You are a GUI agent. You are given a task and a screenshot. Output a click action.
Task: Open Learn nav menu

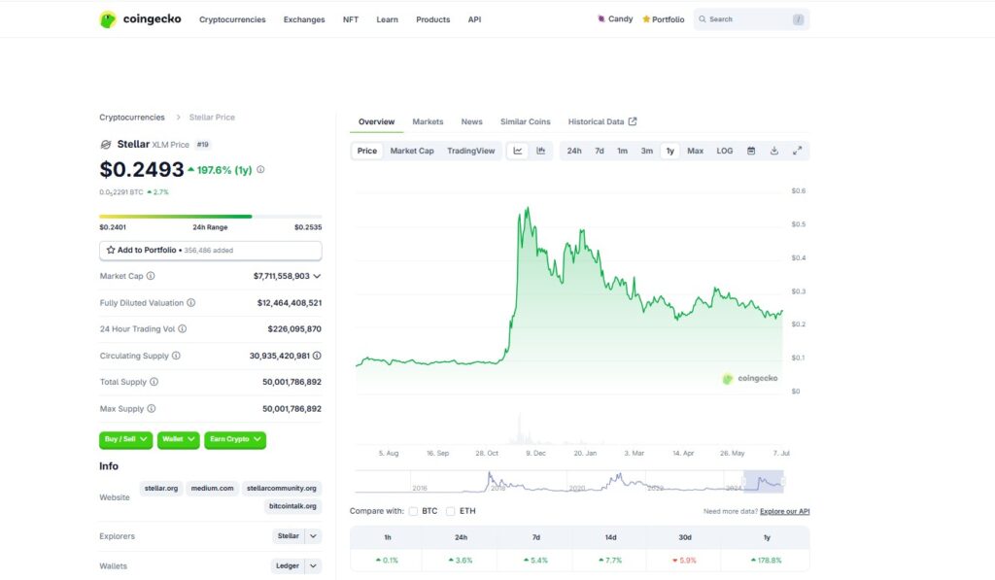[x=387, y=19]
